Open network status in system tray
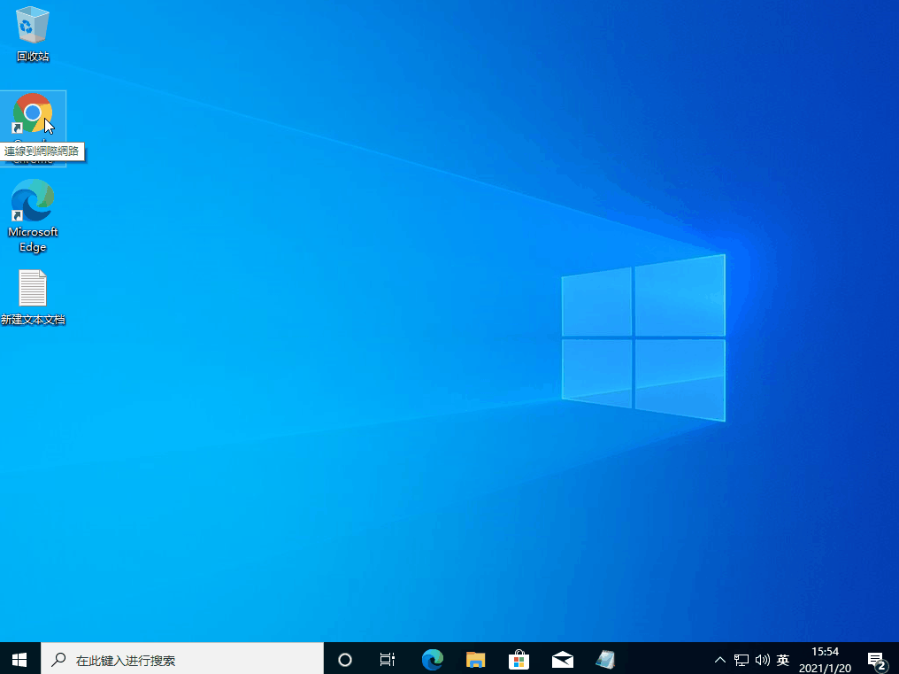 (741, 660)
